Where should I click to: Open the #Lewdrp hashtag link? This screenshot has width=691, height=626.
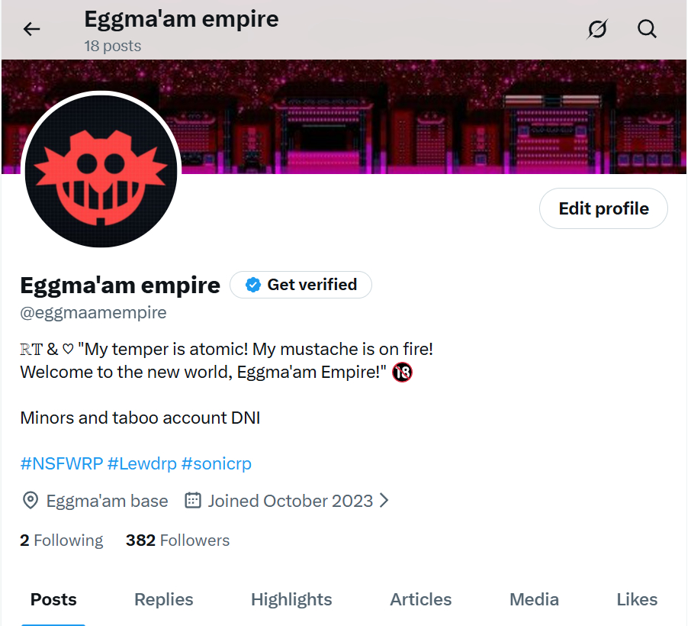(x=142, y=463)
